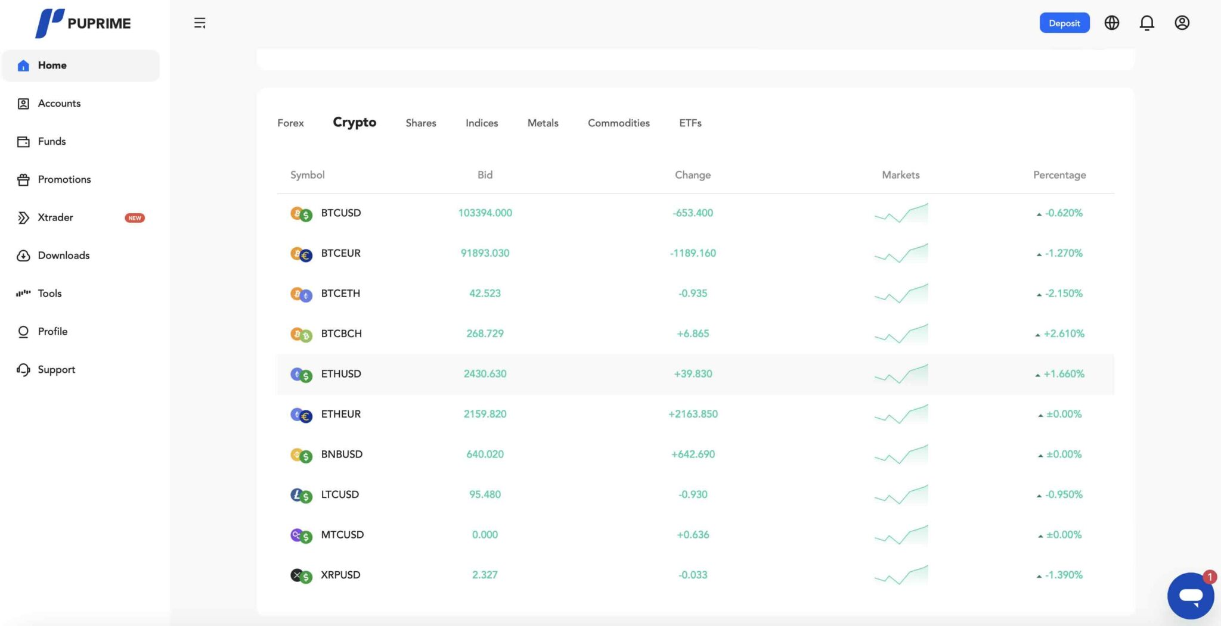
Task: Click the ETHUSD market sparkline chart
Action: 901,374
